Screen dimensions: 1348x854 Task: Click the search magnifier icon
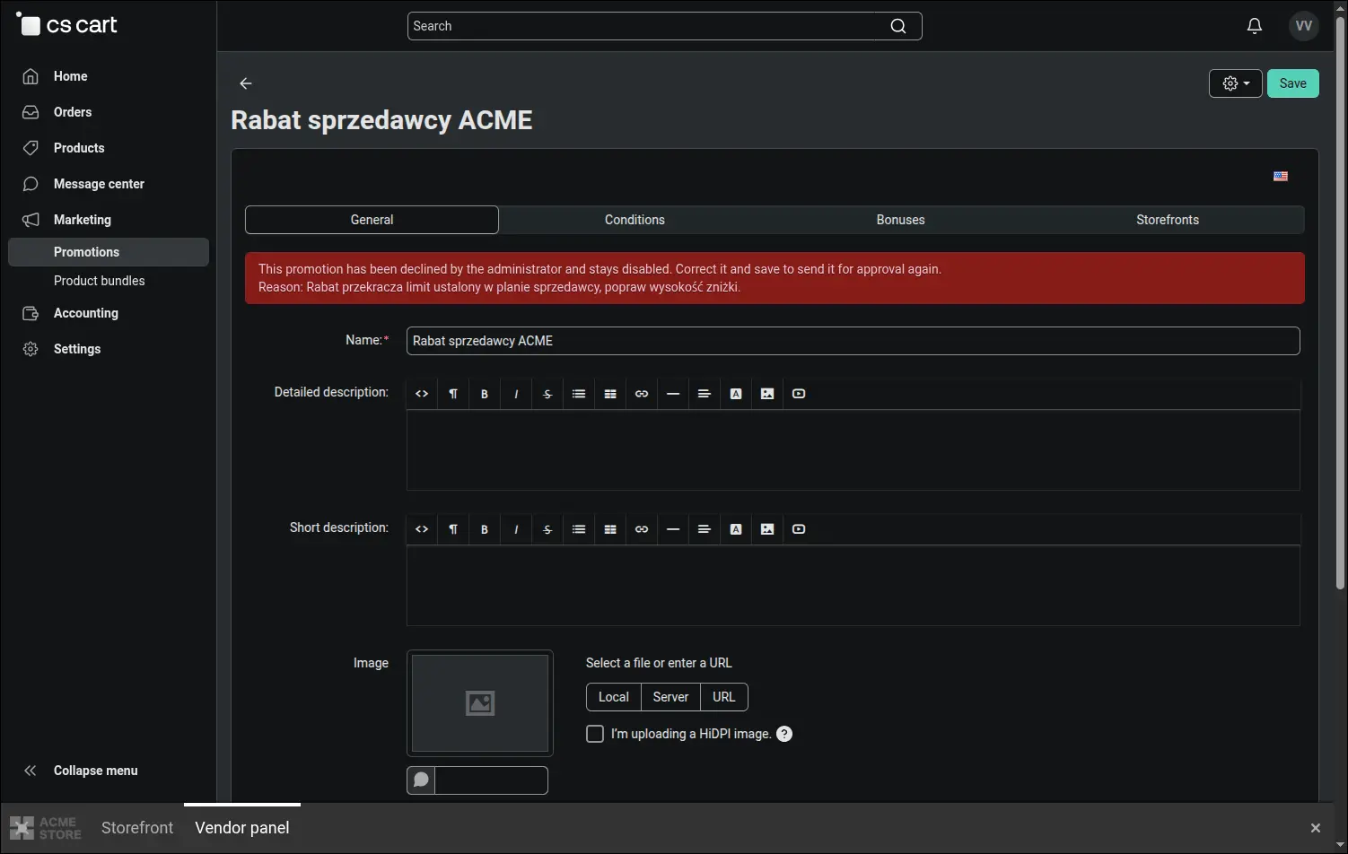point(897,26)
